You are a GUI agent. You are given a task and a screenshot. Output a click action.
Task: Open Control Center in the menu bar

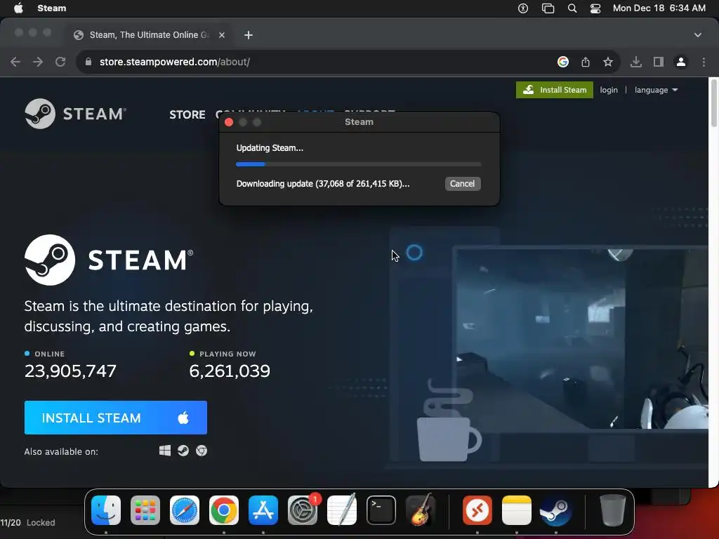(595, 8)
